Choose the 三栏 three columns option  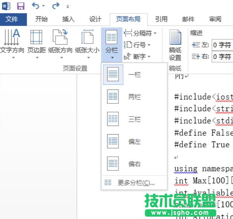pyautogui.click(x=134, y=119)
